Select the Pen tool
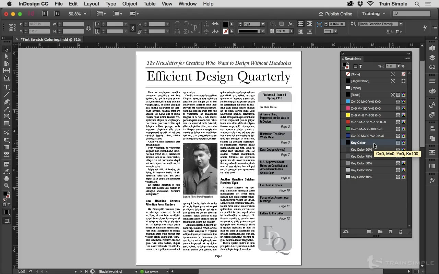Screen dimensions: 439x274 coord(6,102)
